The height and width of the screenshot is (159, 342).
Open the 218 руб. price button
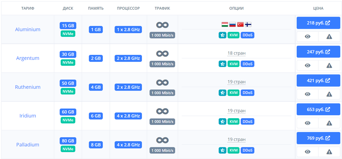click(x=318, y=23)
